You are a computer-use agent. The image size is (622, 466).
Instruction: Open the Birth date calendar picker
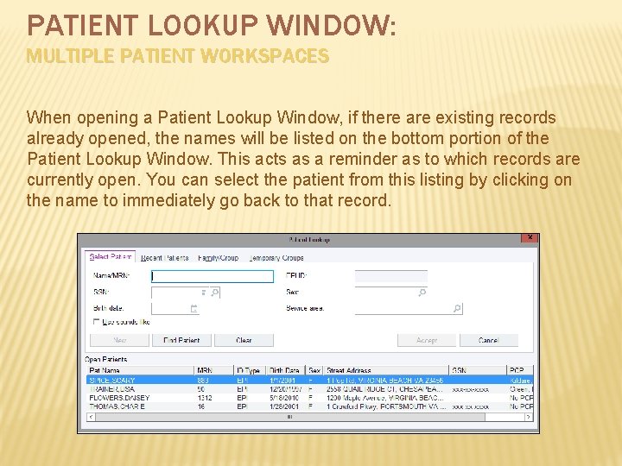pos(194,308)
